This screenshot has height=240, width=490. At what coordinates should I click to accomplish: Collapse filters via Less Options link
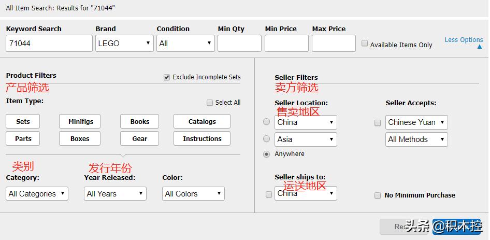click(x=464, y=40)
